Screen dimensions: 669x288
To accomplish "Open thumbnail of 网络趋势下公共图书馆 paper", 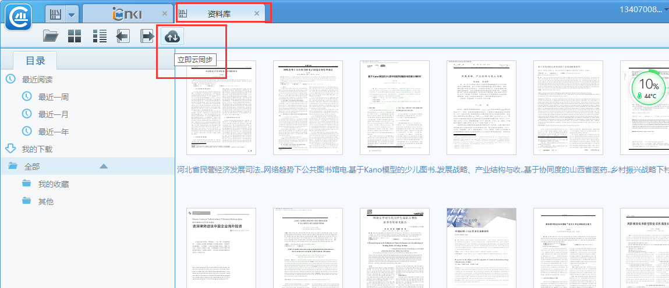I will click(x=308, y=108).
